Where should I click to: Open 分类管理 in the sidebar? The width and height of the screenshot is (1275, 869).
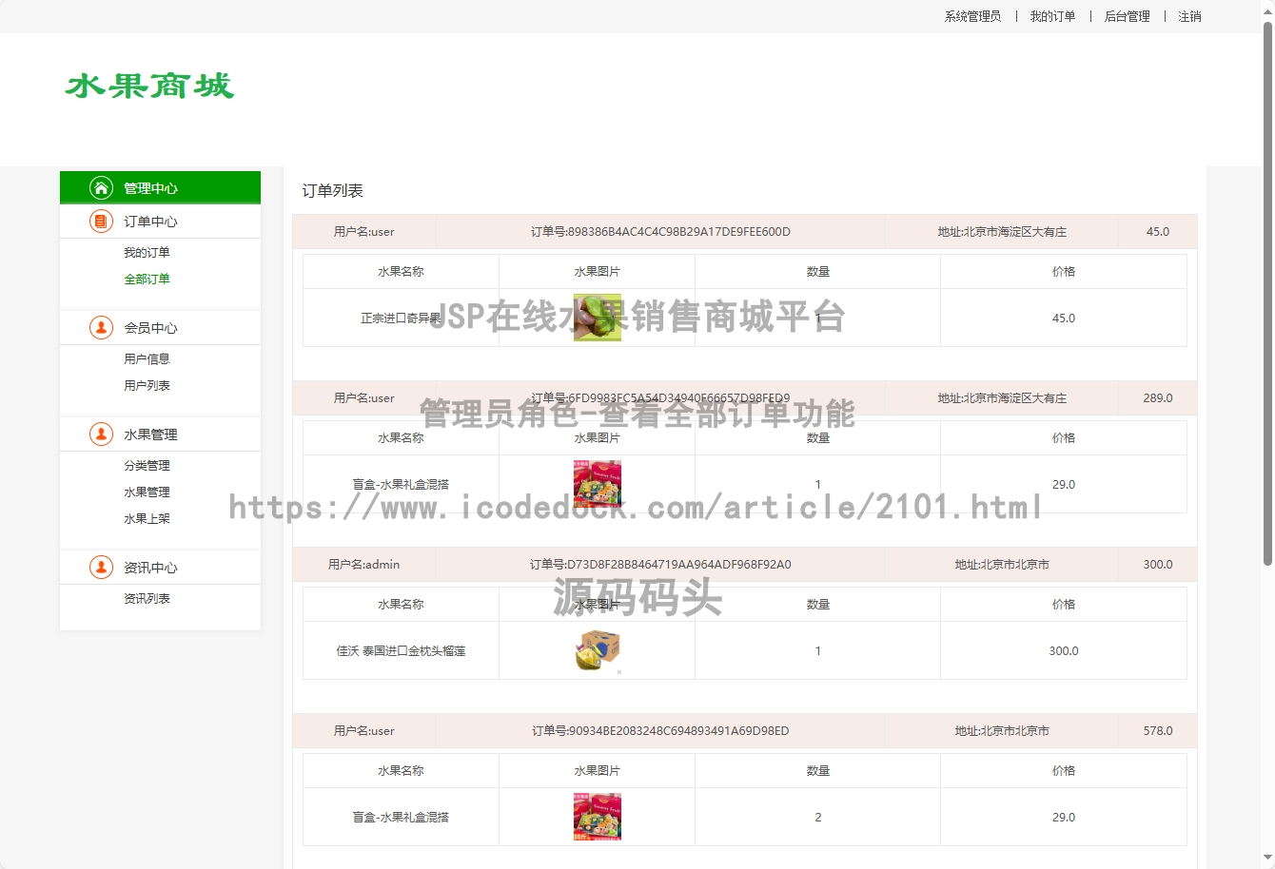coord(147,465)
